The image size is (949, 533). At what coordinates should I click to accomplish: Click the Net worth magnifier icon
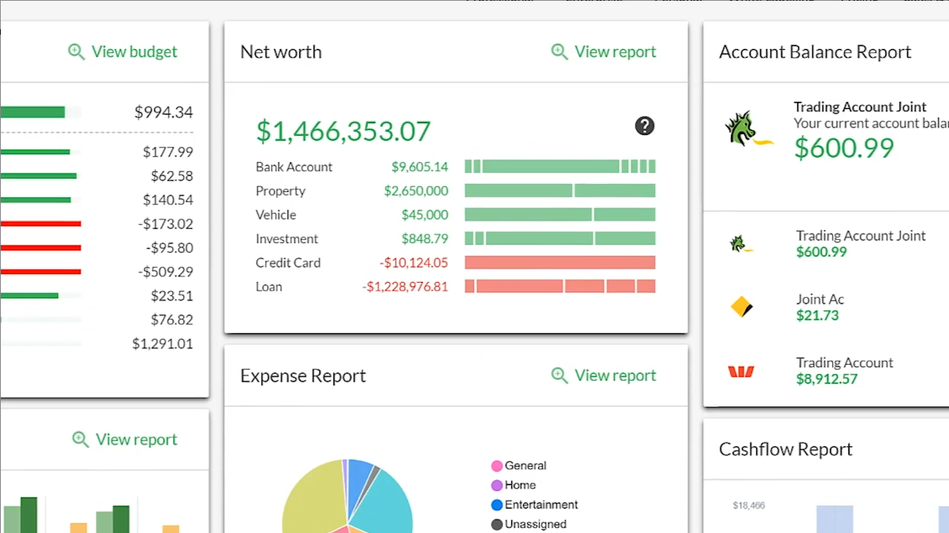click(559, 51)
